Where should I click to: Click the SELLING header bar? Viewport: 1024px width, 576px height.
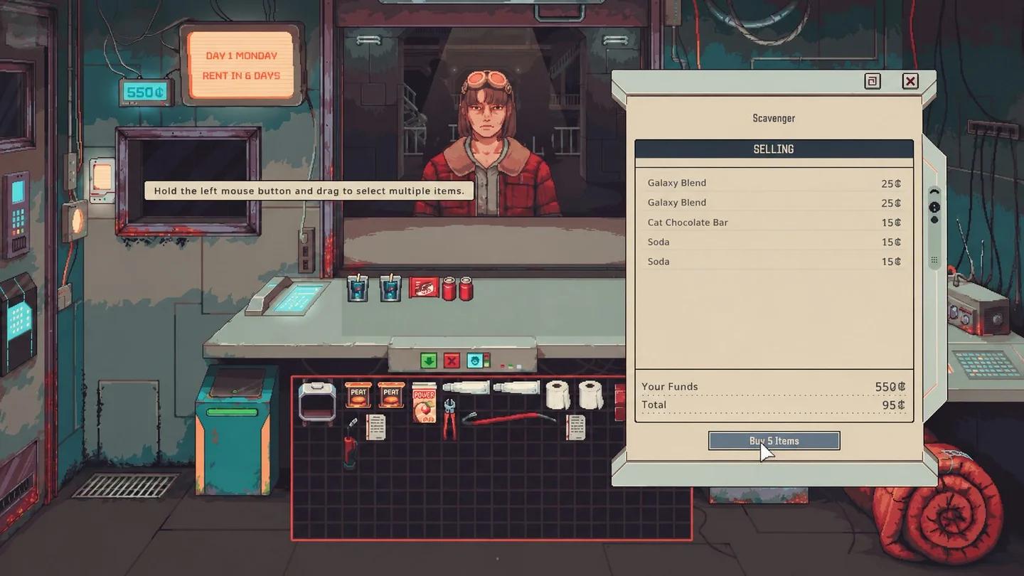click(x=774, y=149)
